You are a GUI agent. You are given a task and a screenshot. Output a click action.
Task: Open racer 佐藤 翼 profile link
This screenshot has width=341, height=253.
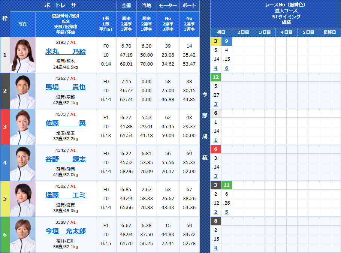coord(66,123)
